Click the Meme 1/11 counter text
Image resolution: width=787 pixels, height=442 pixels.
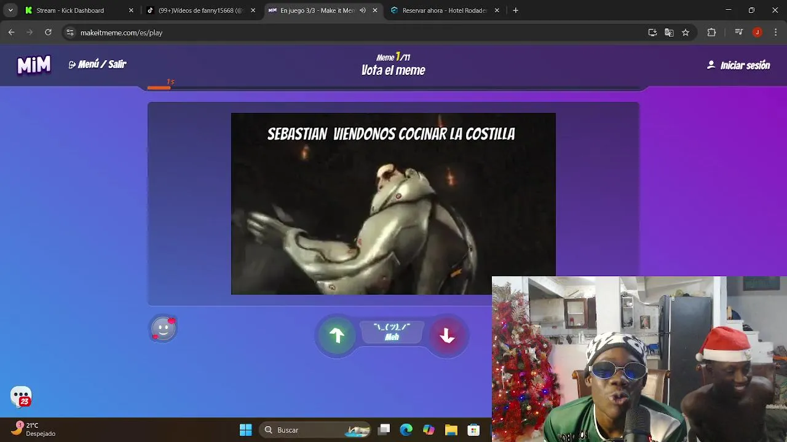[393, 57]
